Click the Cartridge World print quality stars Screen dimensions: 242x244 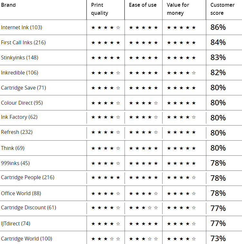pyautogui.click(x=106, y=239)
